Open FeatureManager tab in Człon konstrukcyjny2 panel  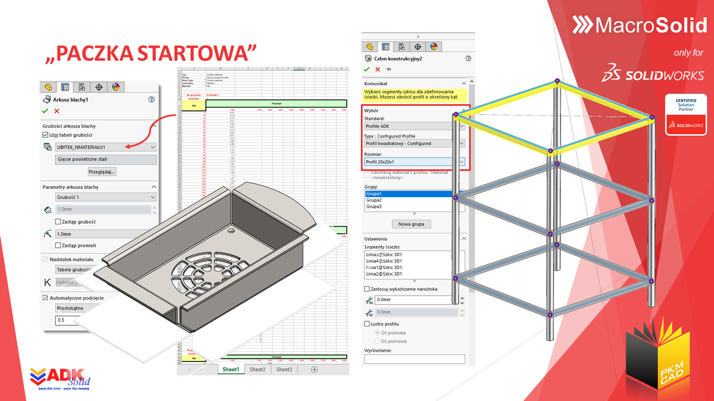click(x=369, y=47)
